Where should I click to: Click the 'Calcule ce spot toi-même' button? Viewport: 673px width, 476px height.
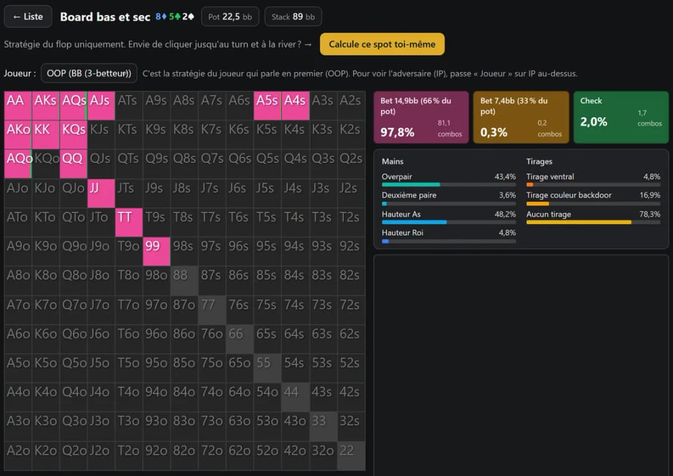[382, 44]
